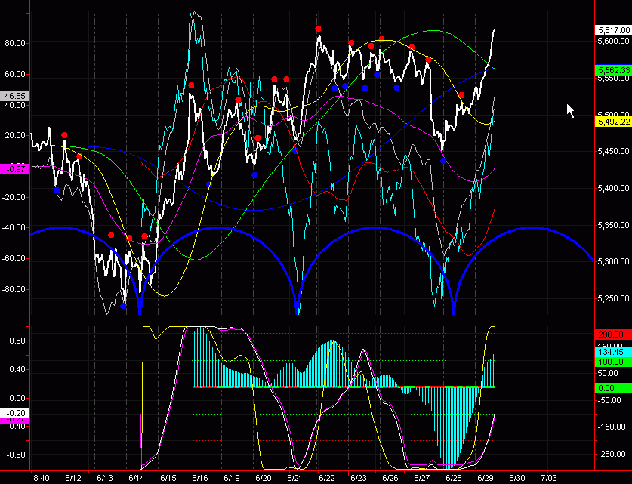Click the 6/15 date label

pyautogui.click(x=168, y=479)
